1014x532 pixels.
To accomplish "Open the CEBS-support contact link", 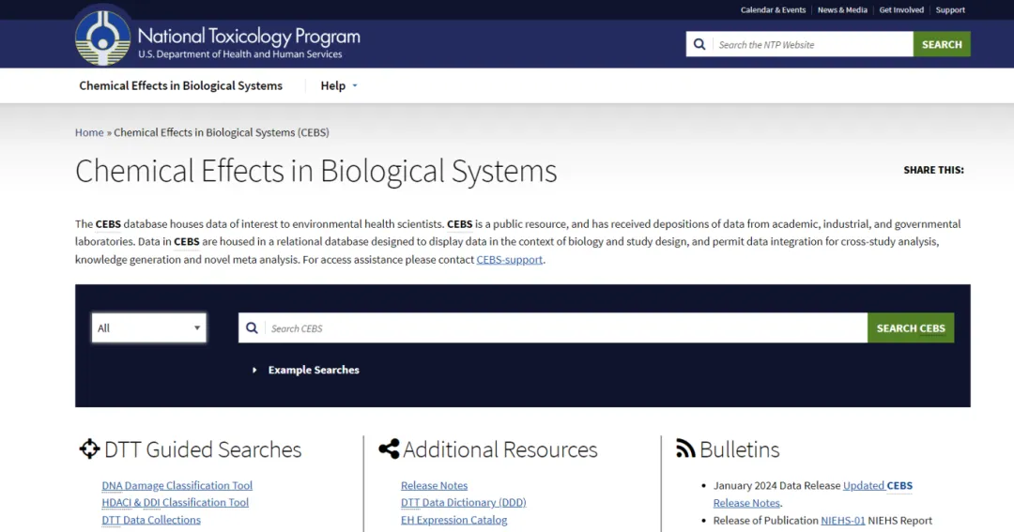I will pyautogui.click(x=510, y=259).
